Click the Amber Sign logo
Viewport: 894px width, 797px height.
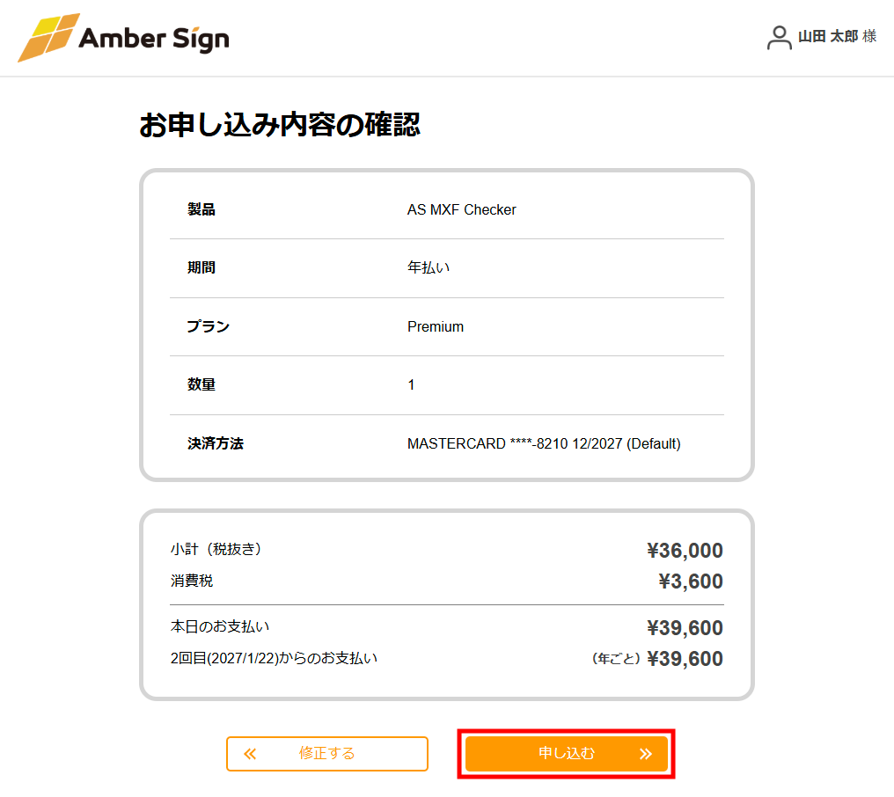(123, 38)
